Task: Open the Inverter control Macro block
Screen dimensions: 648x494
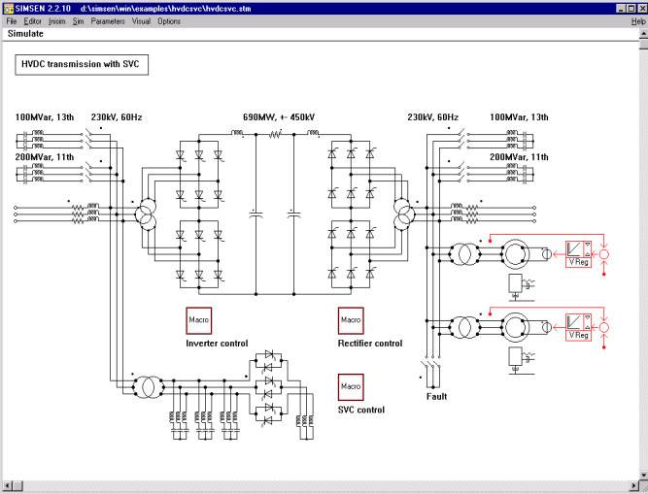Action: [x=199, y=320]
